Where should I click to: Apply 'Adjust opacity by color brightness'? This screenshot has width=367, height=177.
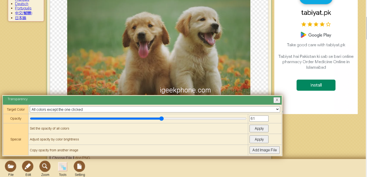259,139
